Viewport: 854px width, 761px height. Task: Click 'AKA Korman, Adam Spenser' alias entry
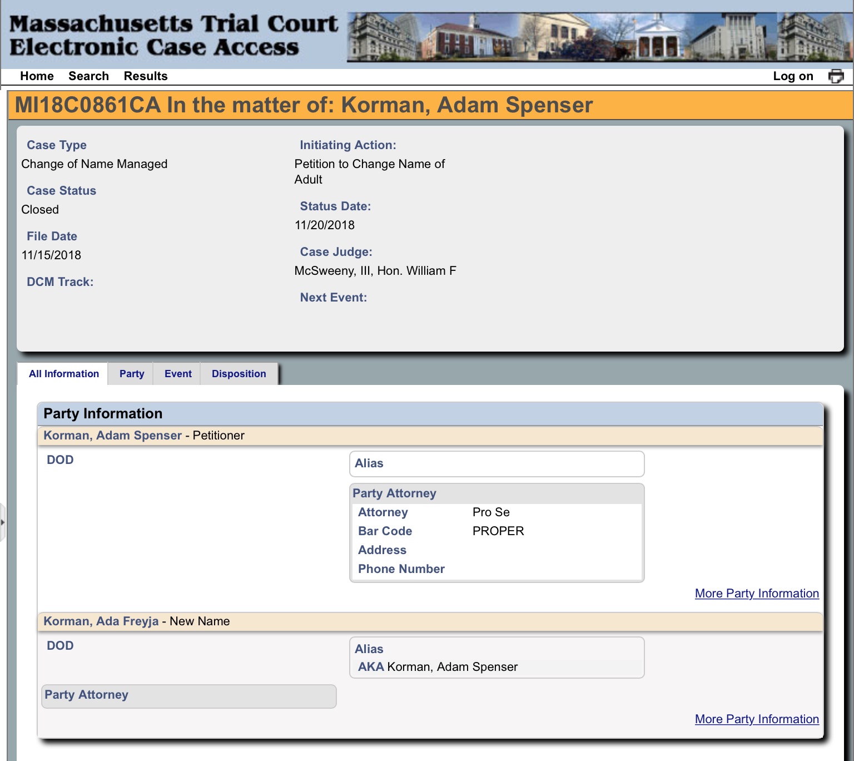438,667
